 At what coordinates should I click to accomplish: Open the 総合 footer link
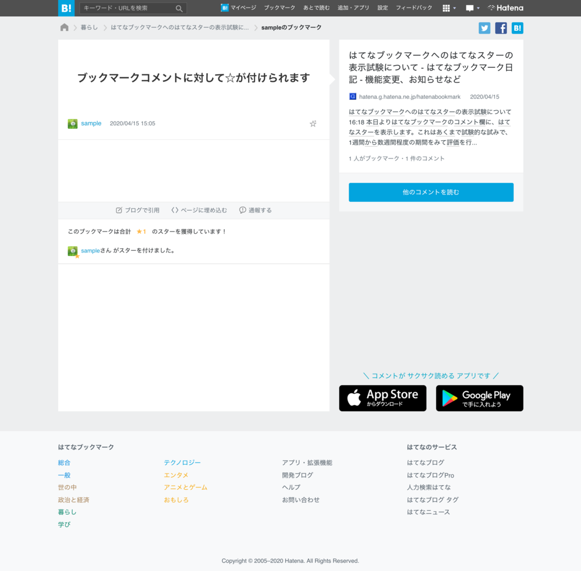tap(64, 462)
